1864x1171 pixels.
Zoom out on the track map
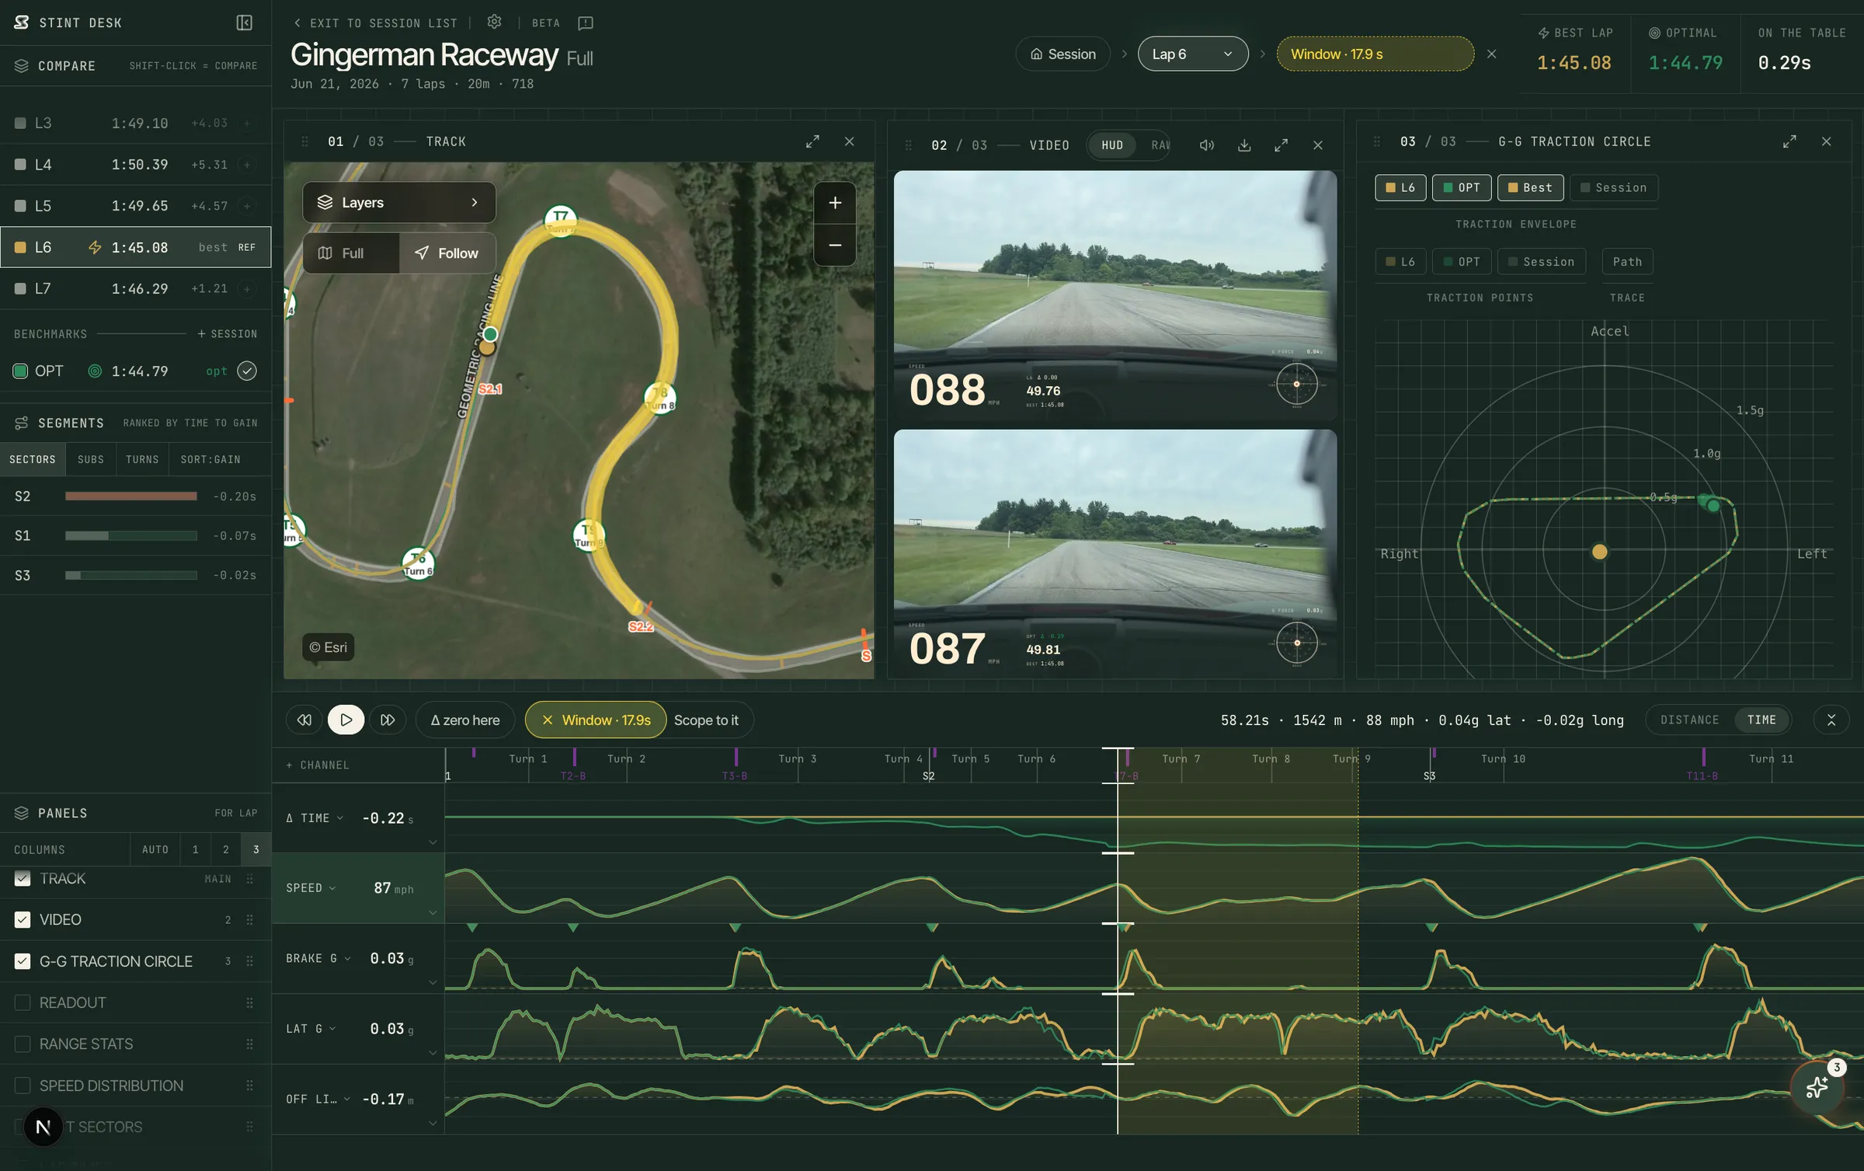[x=835, y=246]
